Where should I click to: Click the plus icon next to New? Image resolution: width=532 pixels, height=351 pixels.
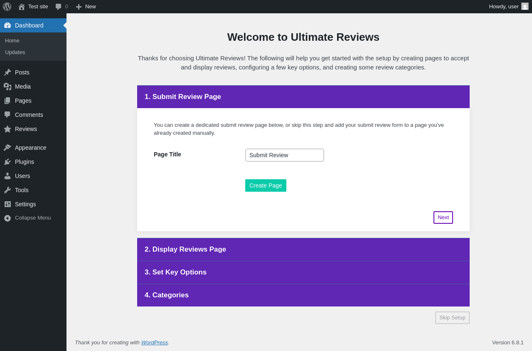[x=79, y=7]
